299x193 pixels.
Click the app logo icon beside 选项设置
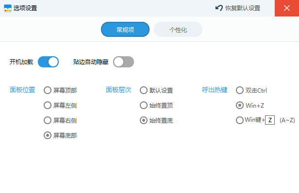pos(8,8)
